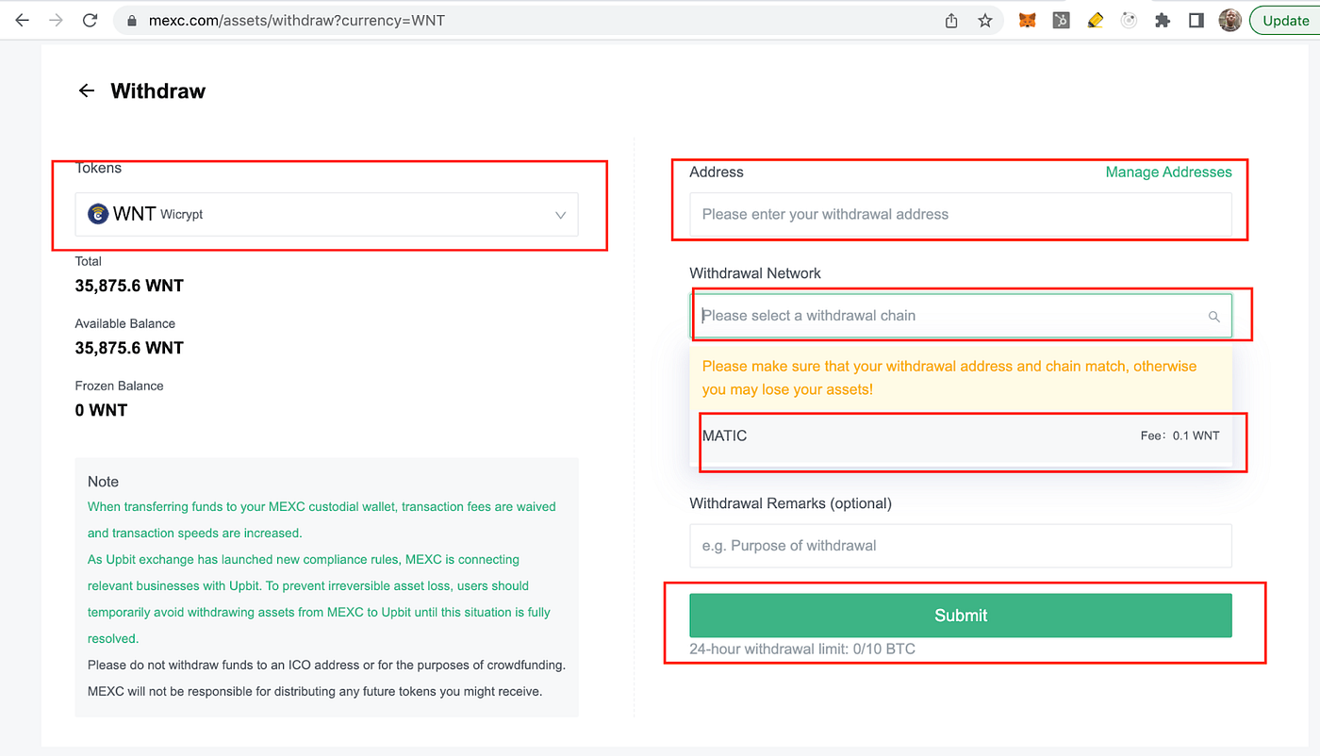The height and width of the screenshot is (756, 1320).
Task: Click the padlock site info icon
Action: (x=131, y=20)
